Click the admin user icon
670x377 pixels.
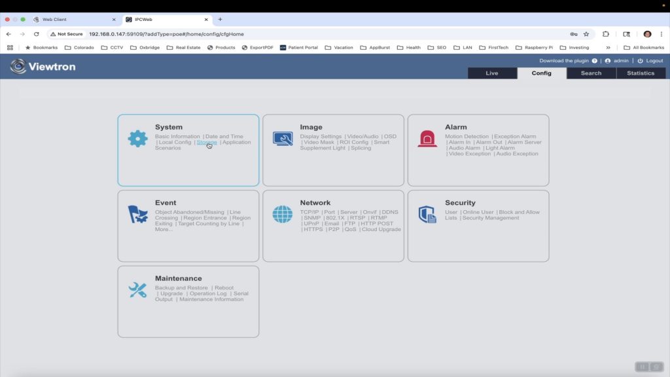click(x=608, y=61)
